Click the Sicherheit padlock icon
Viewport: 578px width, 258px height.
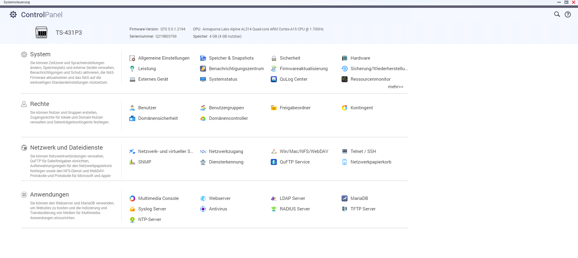[274, 58]
